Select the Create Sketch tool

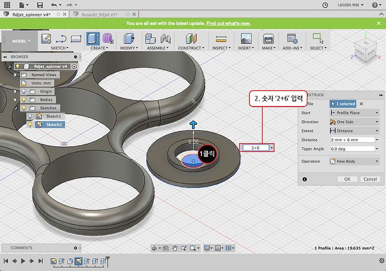point(46,39)
